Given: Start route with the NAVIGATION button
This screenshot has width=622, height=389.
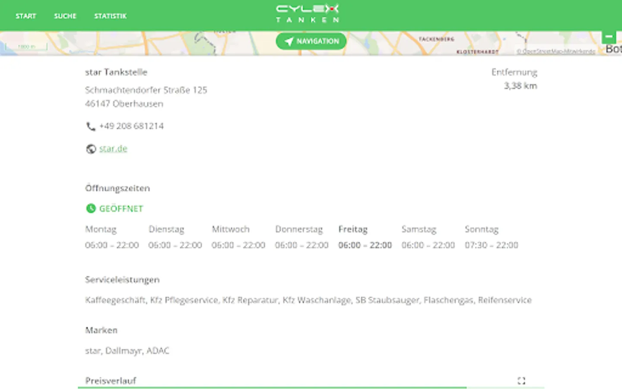Looking at the screenshot, I should point(311,41).
